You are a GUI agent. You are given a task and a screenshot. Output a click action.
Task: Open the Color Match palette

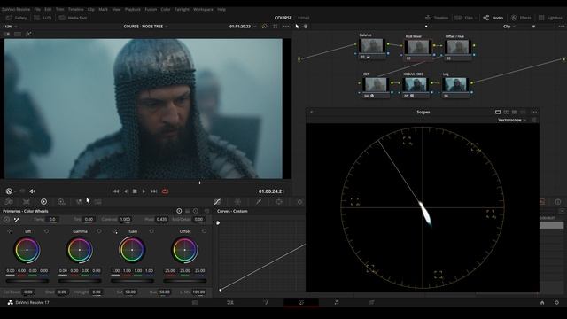[x=27, y=202]
